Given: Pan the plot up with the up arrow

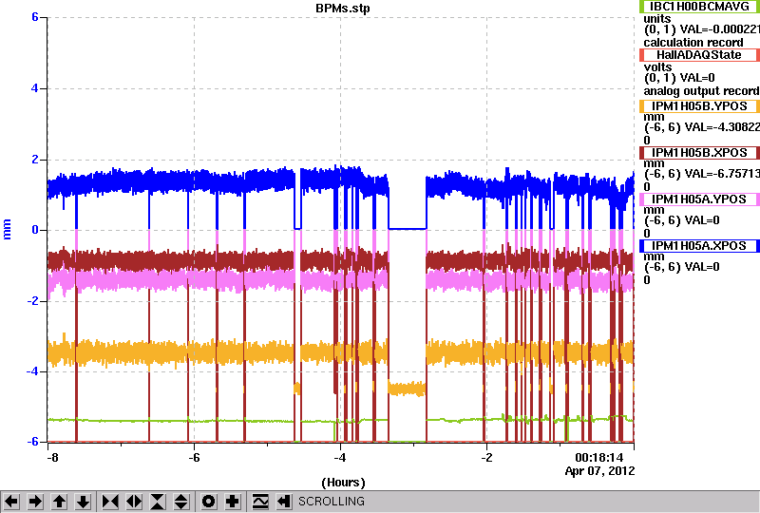Looking at the screenshot, I should click(x=59, y=502).
